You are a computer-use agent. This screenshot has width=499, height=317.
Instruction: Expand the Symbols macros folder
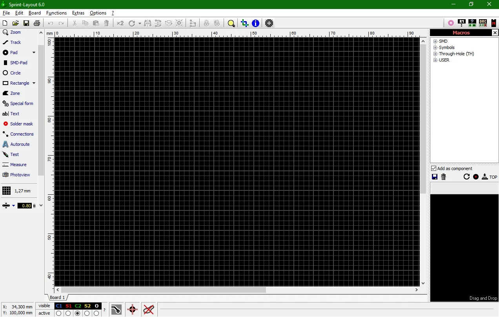click(435, 47)
